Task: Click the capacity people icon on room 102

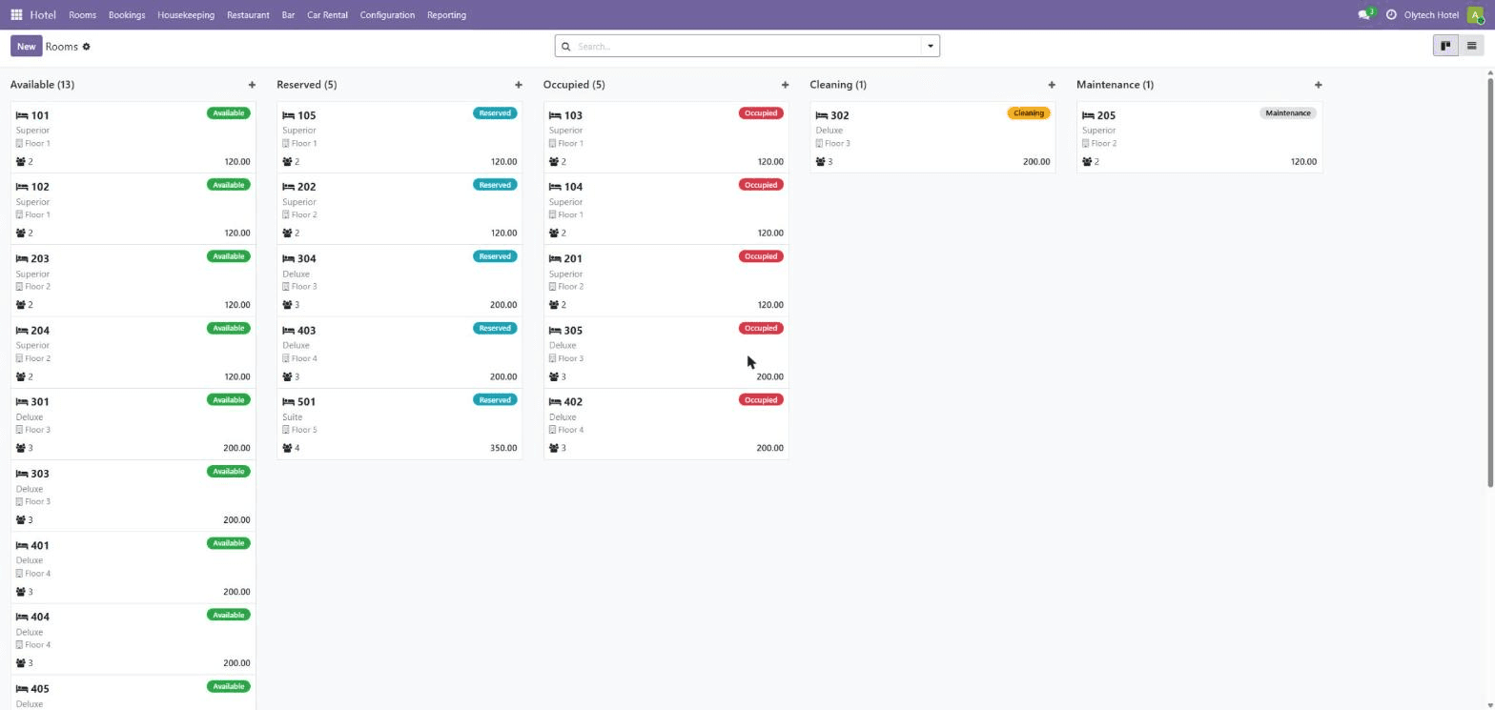Action: [21, 233]
